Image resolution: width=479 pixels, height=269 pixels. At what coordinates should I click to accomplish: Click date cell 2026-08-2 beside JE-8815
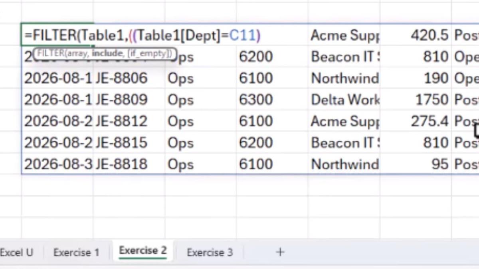(x=57, y=143)
